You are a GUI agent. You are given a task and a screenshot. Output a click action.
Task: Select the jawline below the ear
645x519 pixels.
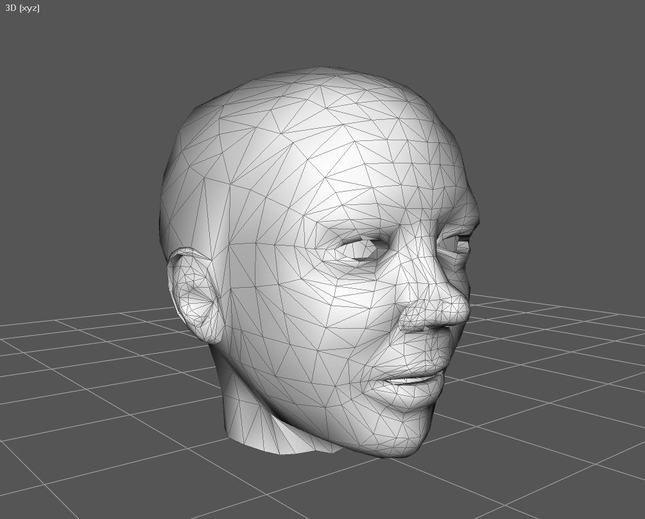(257, 378)
